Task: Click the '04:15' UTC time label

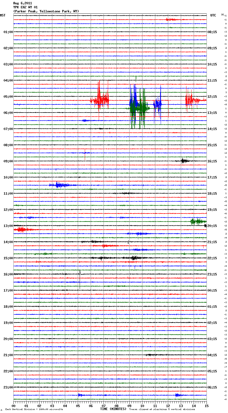Action: [212, 355]
